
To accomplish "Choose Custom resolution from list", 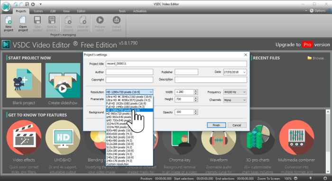I will 129,164.
